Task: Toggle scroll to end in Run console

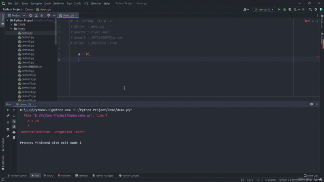Action: click(x=14, y=127)
